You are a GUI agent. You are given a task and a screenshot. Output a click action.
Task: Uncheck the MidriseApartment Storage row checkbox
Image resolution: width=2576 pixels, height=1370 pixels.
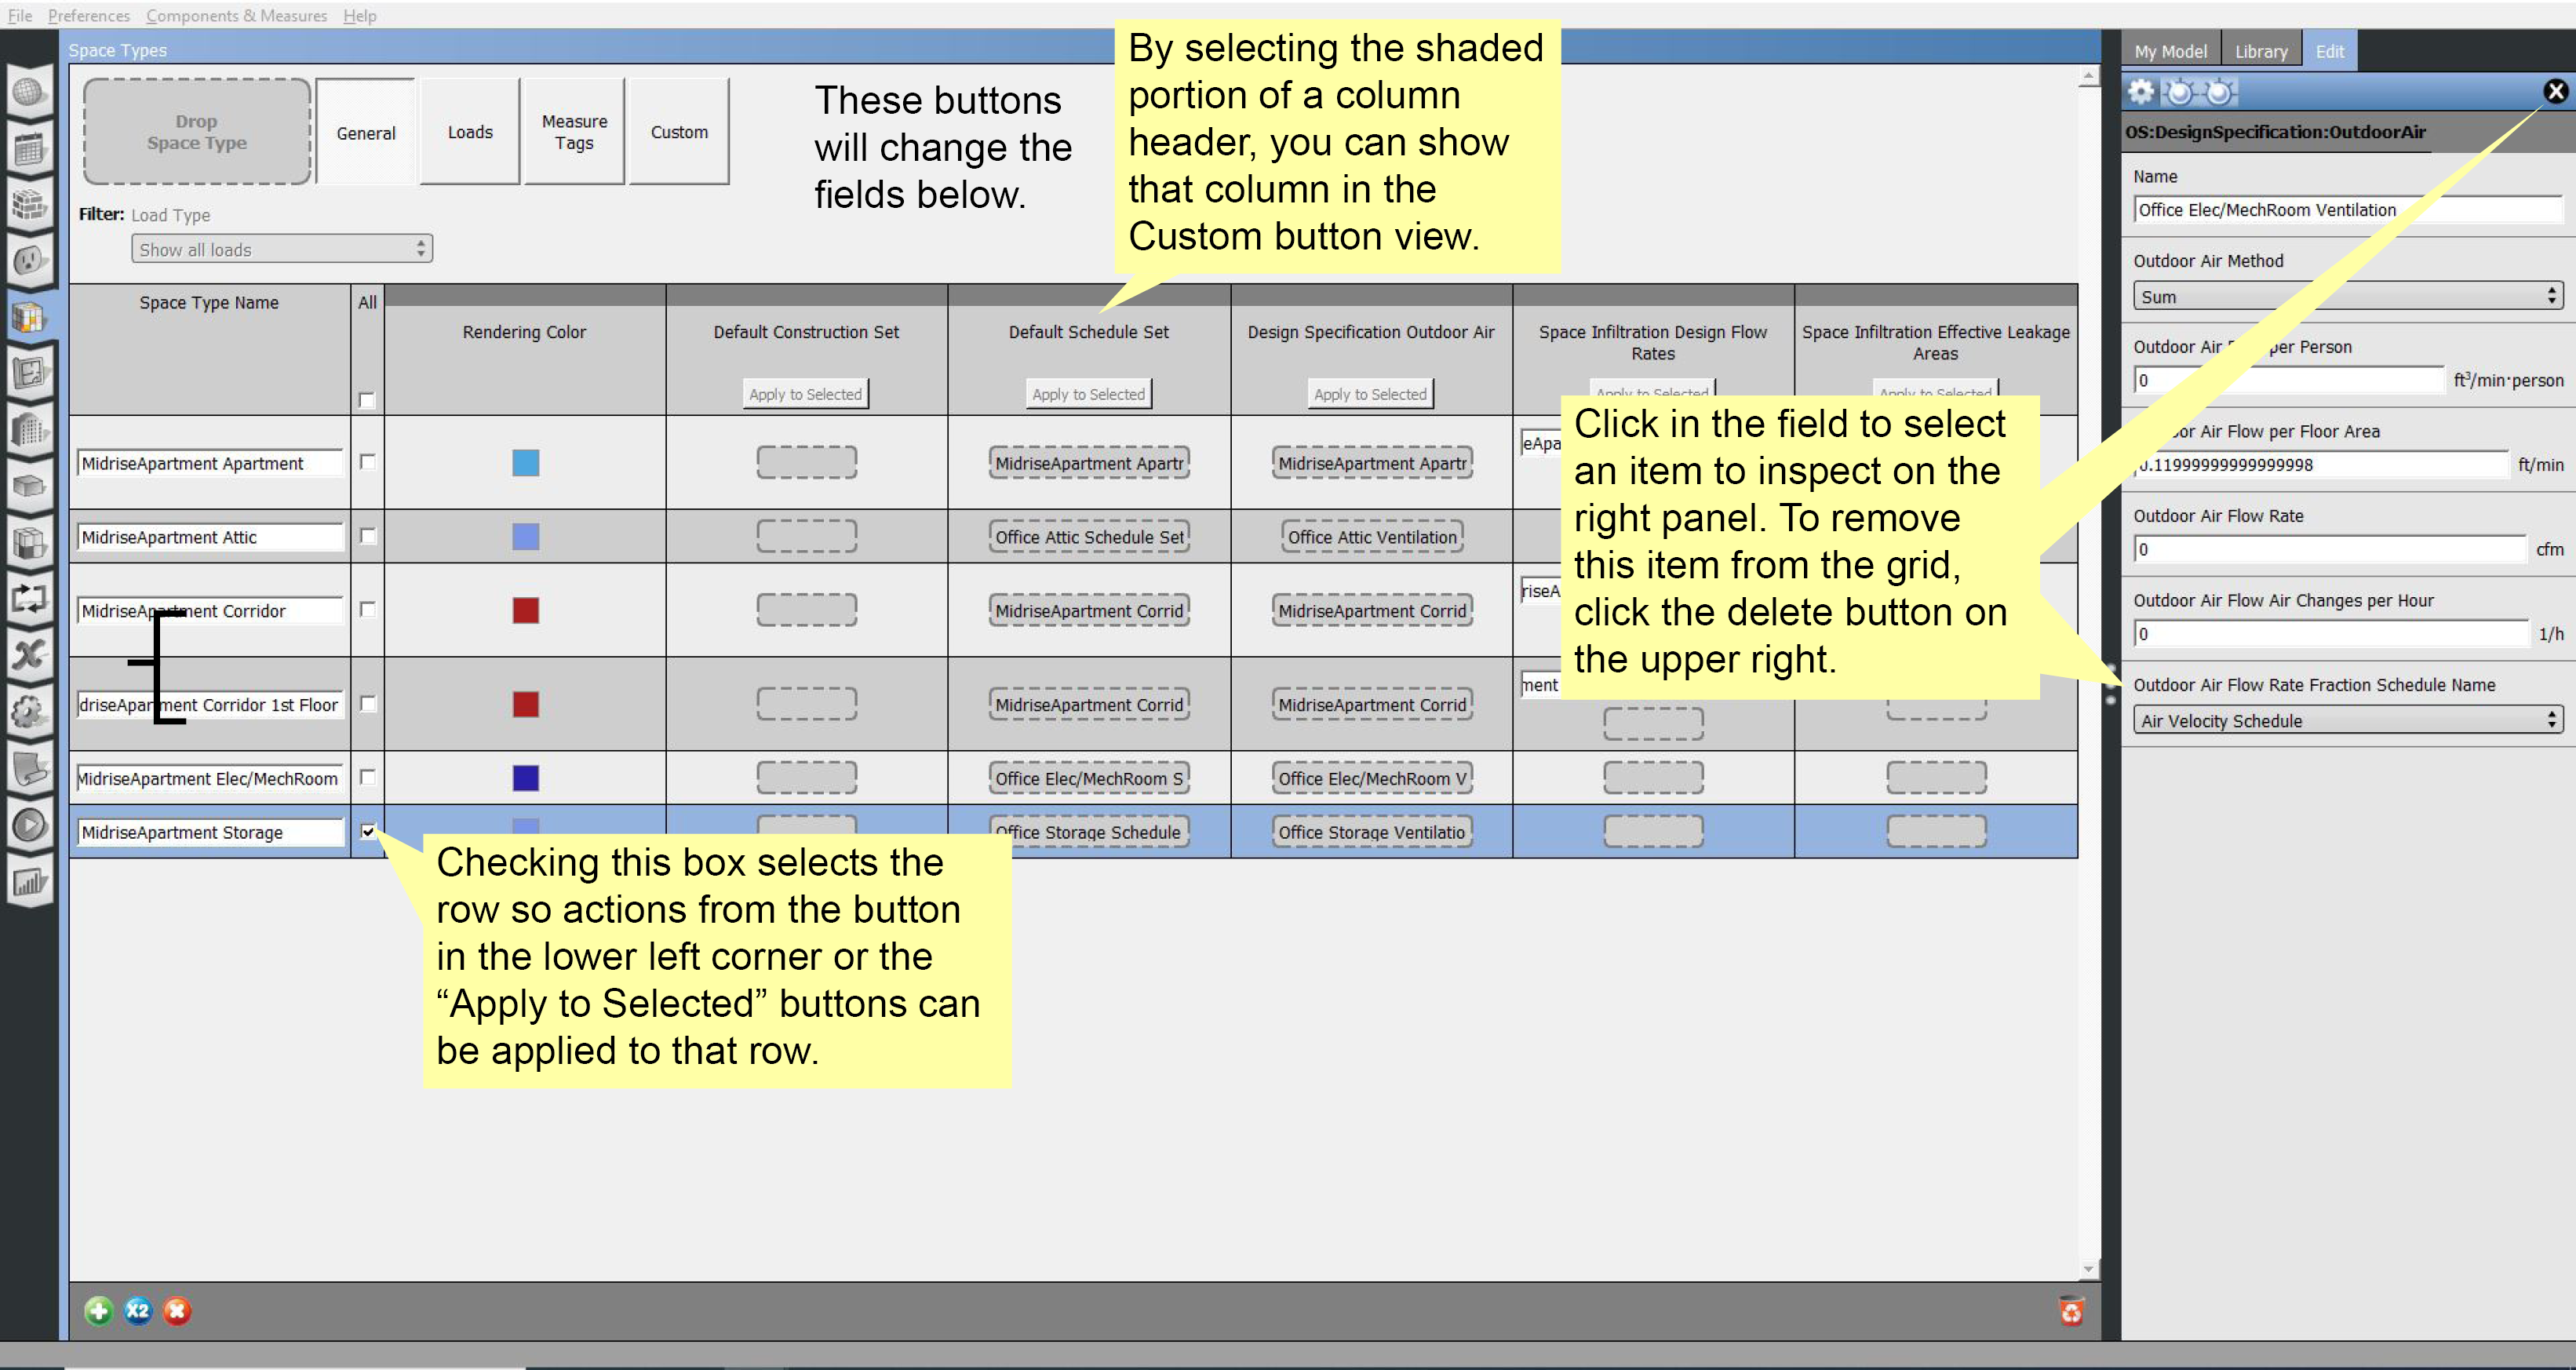[367, 831]
